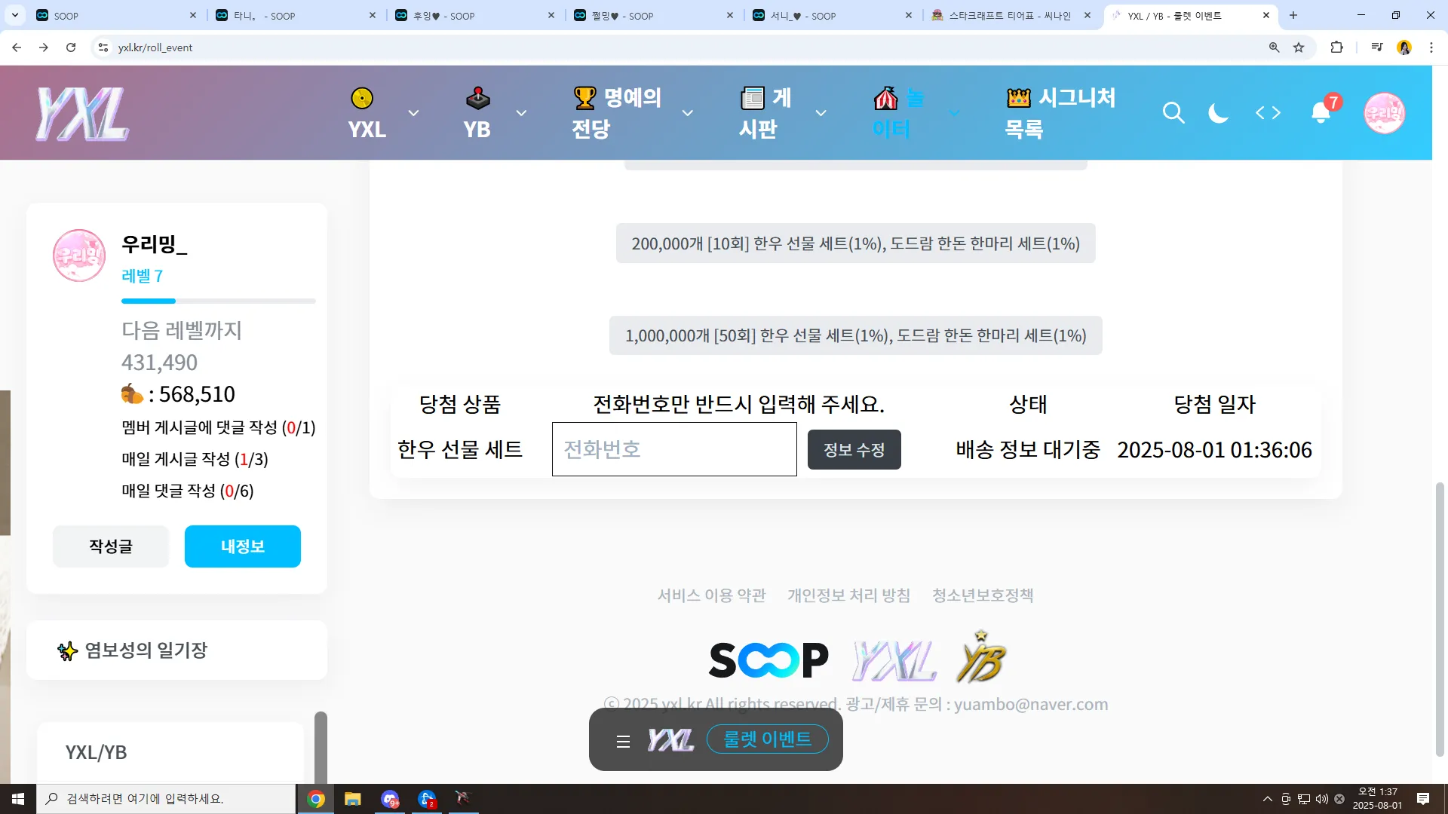Open notifications bell with 7 badge
1448x814 pixels.
[x=1321, y=112]
